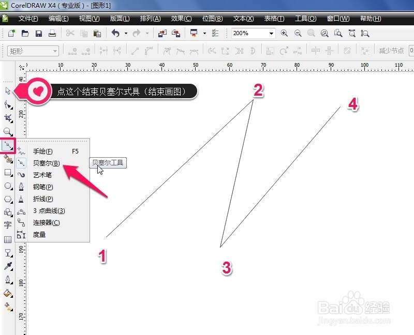Viewport: 414px width, 335px height.
Task: Select the Fill bucket tool
Action: coord(8,293)
